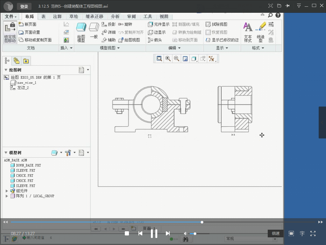Image resolution: width=326 pixels, height=245 pixels.
Task: Switch to the 草绘 sketch tab
Action: [74, 17]
